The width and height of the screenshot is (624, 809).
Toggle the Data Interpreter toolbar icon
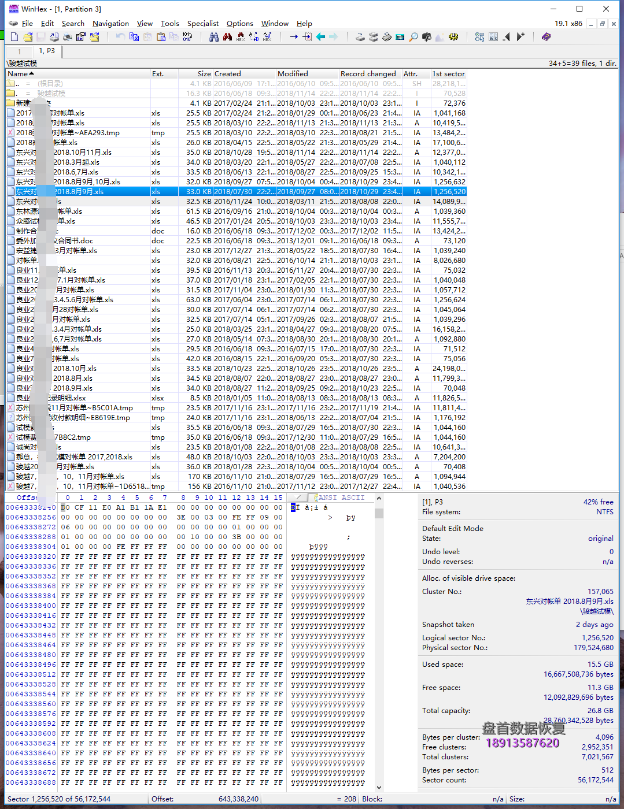coord(479,37)
